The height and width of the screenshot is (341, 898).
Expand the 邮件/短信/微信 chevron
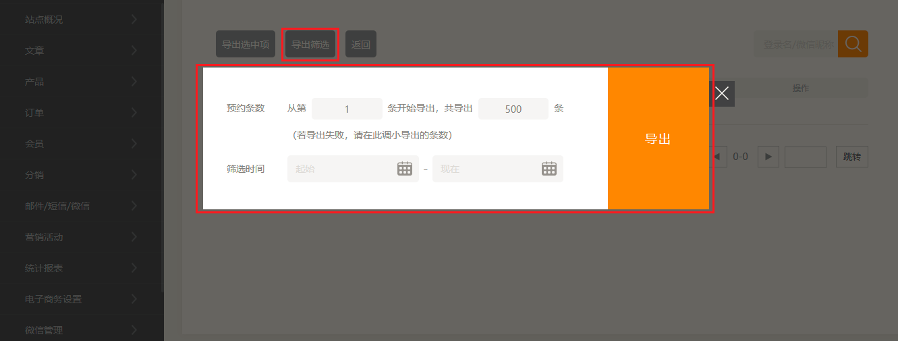tap(134, 206)
